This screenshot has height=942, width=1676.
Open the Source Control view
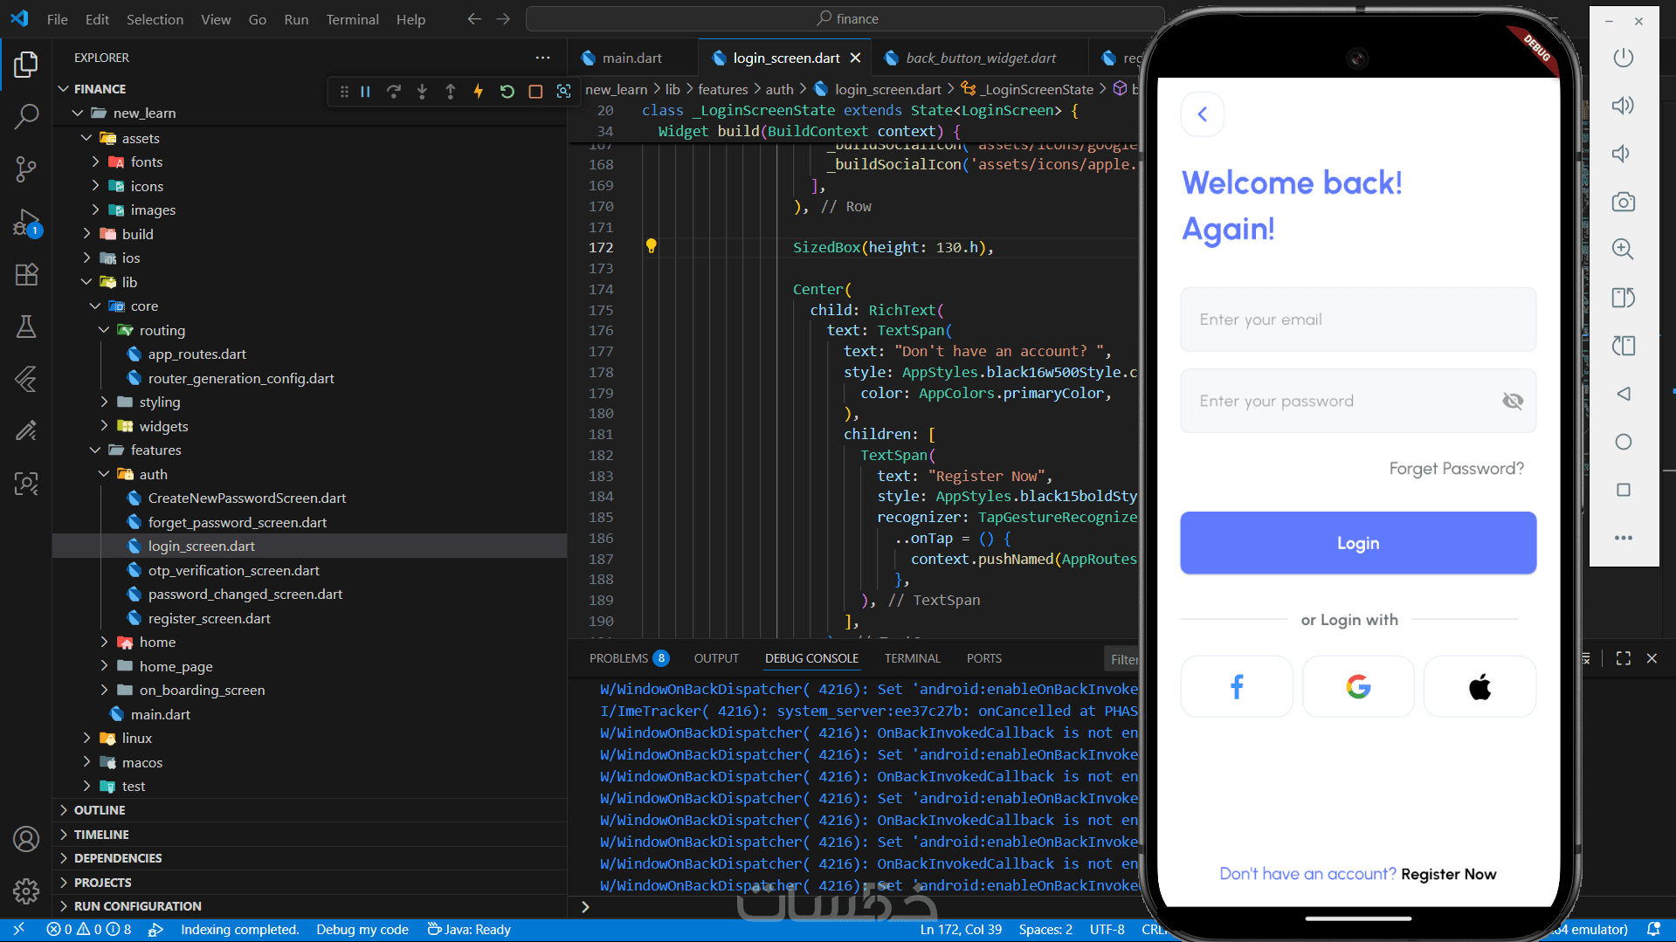(26, 168)
